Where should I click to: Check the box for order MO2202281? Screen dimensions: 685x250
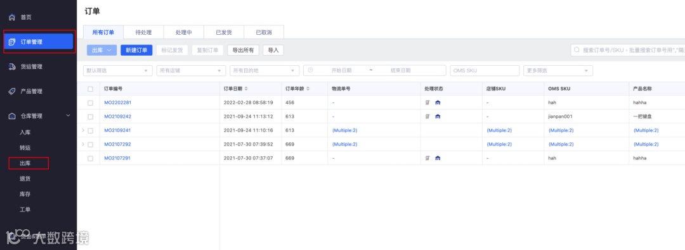91,103
